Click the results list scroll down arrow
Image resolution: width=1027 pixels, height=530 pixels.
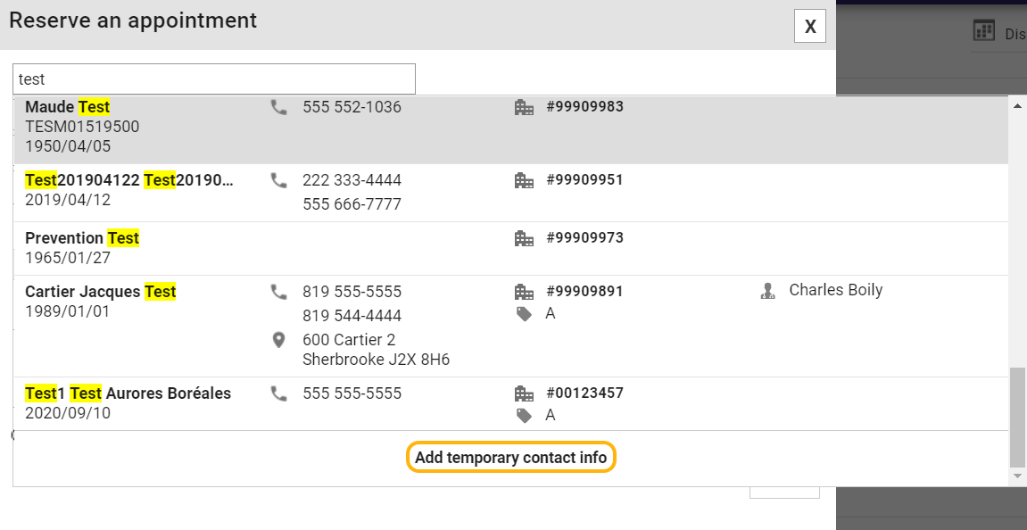coord(1017,476)
